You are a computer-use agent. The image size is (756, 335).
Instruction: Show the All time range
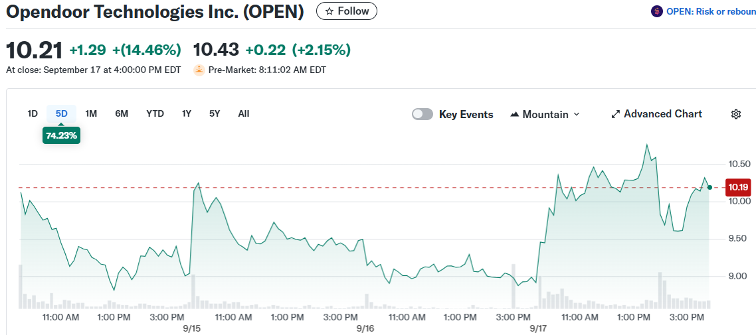[244, 113]
